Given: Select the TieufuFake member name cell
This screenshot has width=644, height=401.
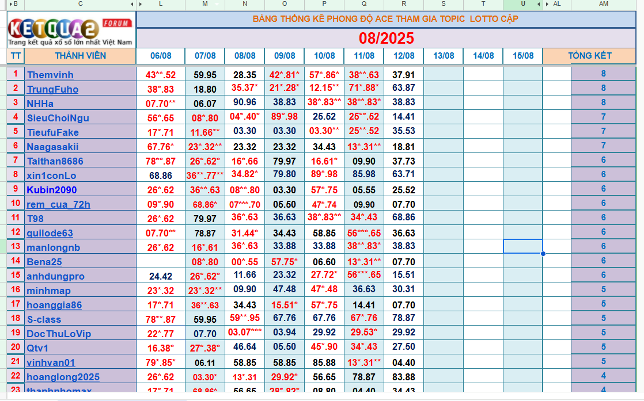Looking at the screenshot, I should pos(80,132).
